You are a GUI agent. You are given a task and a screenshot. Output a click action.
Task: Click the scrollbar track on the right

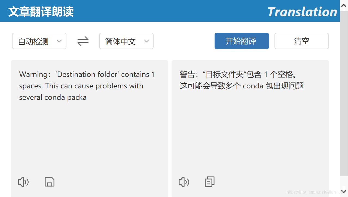tap(344, 109)
